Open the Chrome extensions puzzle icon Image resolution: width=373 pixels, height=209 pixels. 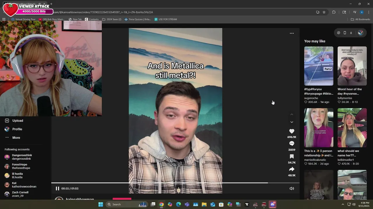tap(334, 12)
